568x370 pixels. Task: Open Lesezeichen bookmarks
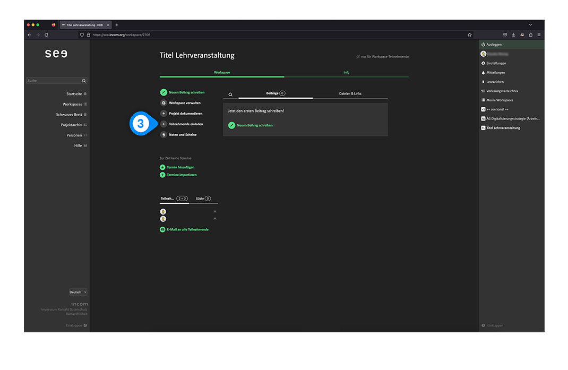pos(492,82)
